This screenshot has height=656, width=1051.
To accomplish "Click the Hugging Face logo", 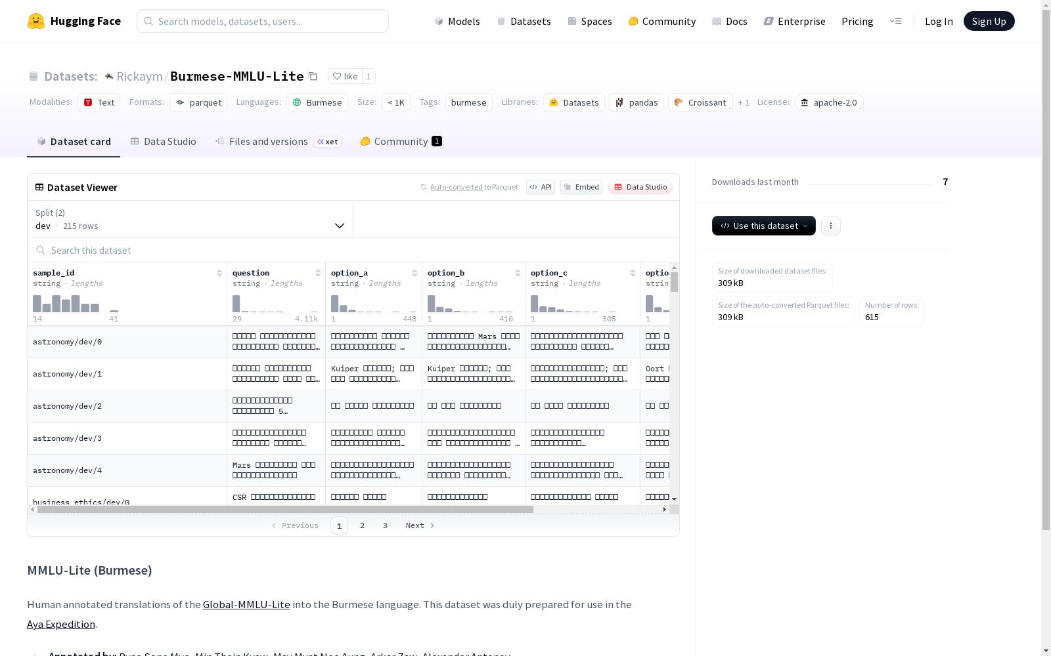I will pyautogui.click(x=74, y=21).
